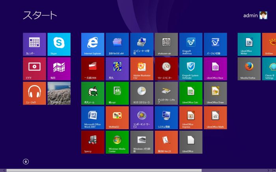276x172 pixels.
Task: Launch LibreOffice Impress tile
Action: (x=191, y=117)
